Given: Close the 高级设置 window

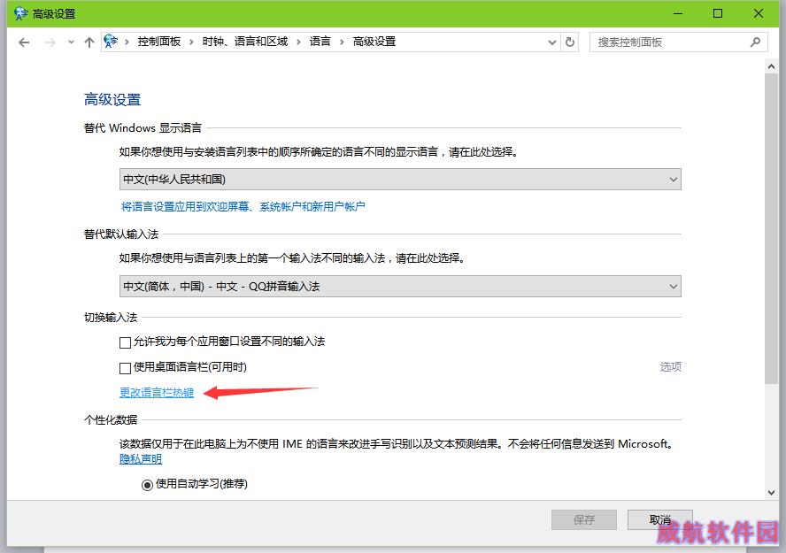Looking at the screenshot, I should point(759,13).
